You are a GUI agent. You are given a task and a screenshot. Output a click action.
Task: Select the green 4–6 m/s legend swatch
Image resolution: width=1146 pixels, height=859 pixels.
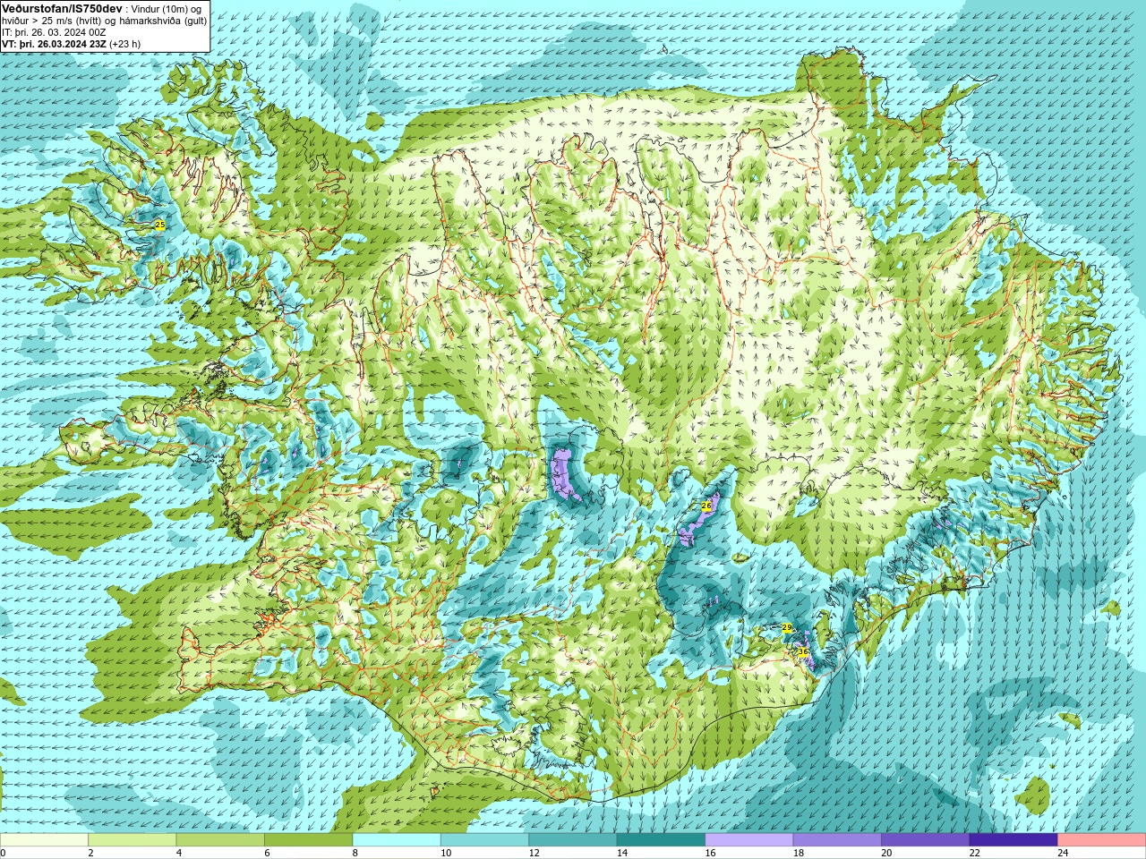(220, 840)
